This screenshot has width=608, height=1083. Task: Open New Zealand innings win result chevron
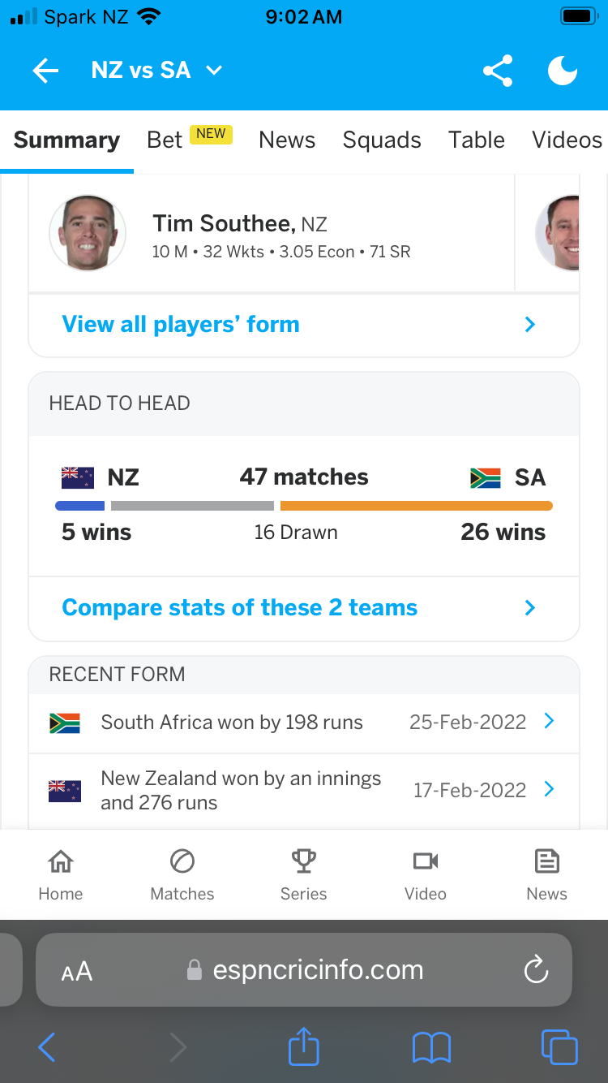[x=549, y=788]
